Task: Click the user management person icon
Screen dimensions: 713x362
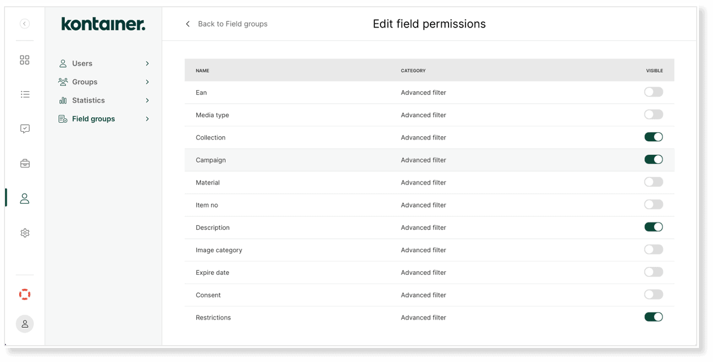Action: click(25, 198)
